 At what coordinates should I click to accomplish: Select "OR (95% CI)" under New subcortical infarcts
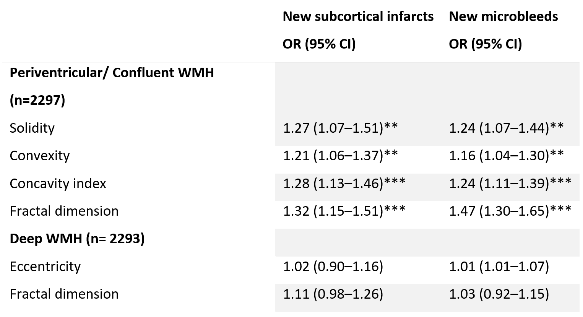click(x=319, y=44)
